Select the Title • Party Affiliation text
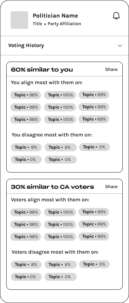Viewport: 129px width, 303px height. [x=57, y=24]
